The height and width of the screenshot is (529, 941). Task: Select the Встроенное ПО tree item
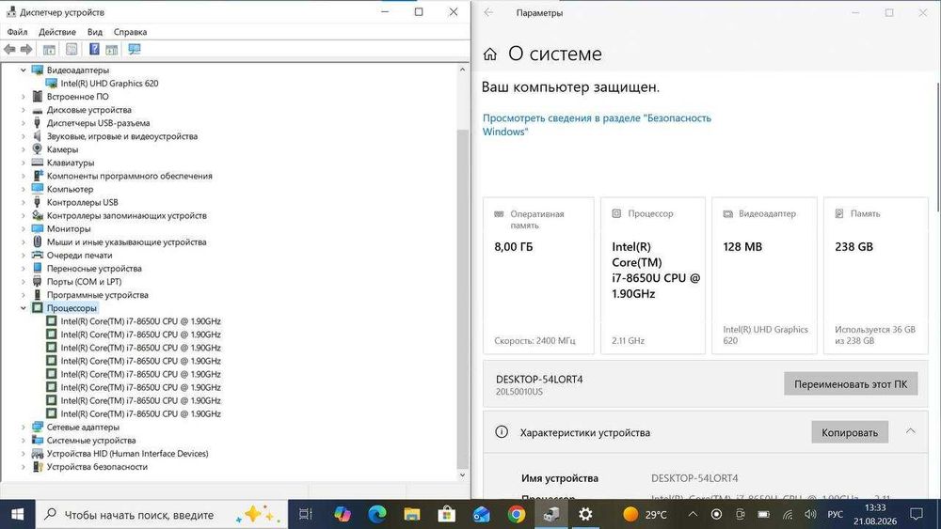pyautogui.click(x=77, y=97)
